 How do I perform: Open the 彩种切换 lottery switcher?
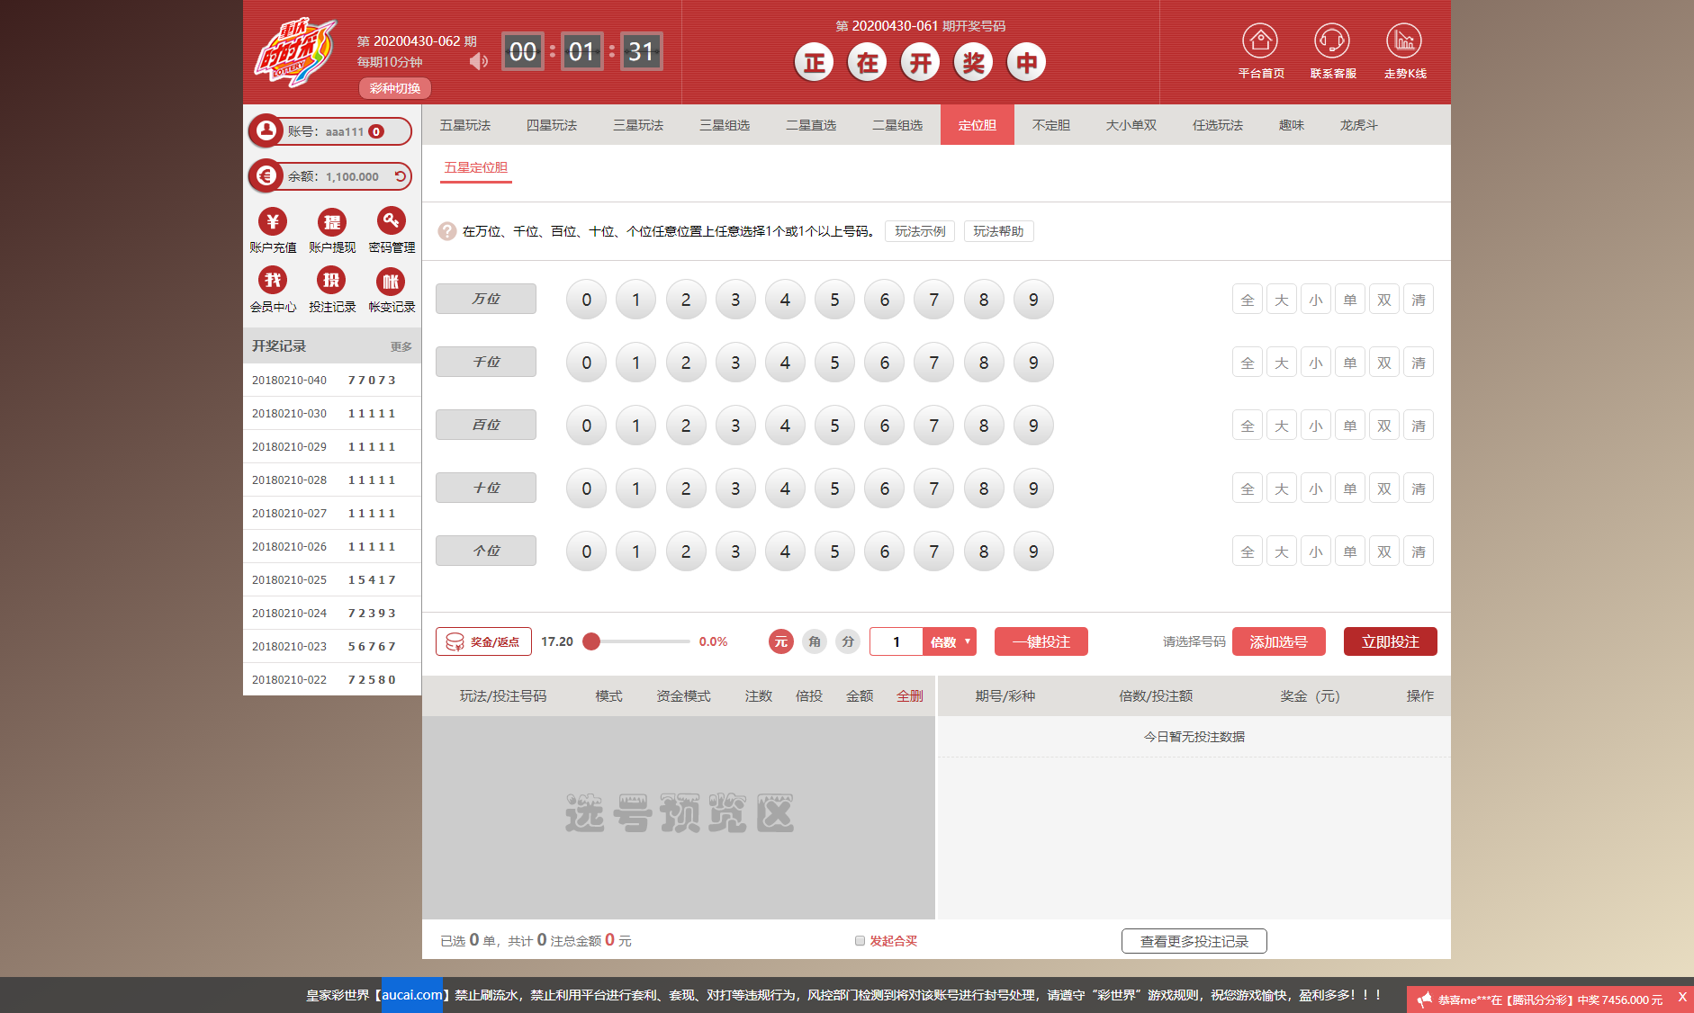[x=395, y=88]
